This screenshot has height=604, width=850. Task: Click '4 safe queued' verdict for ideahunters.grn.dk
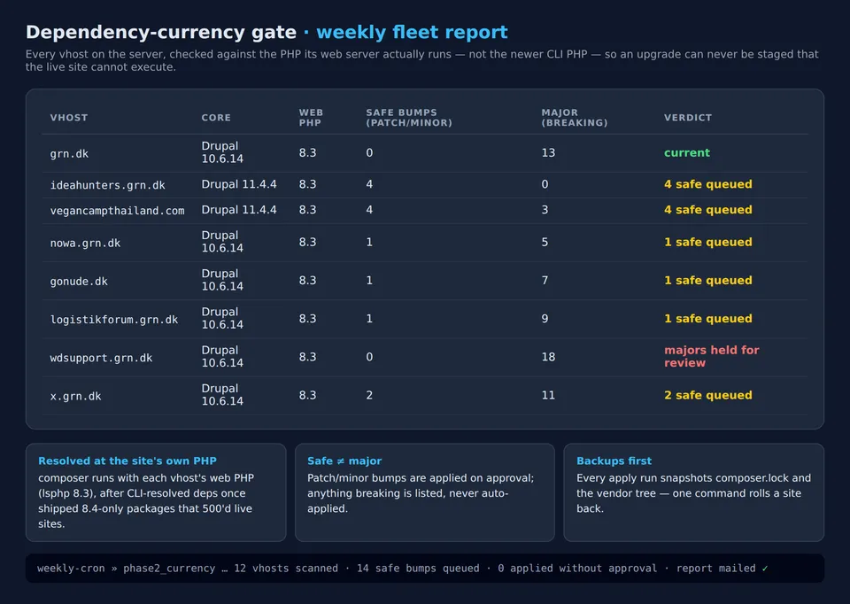coord(708,184)
